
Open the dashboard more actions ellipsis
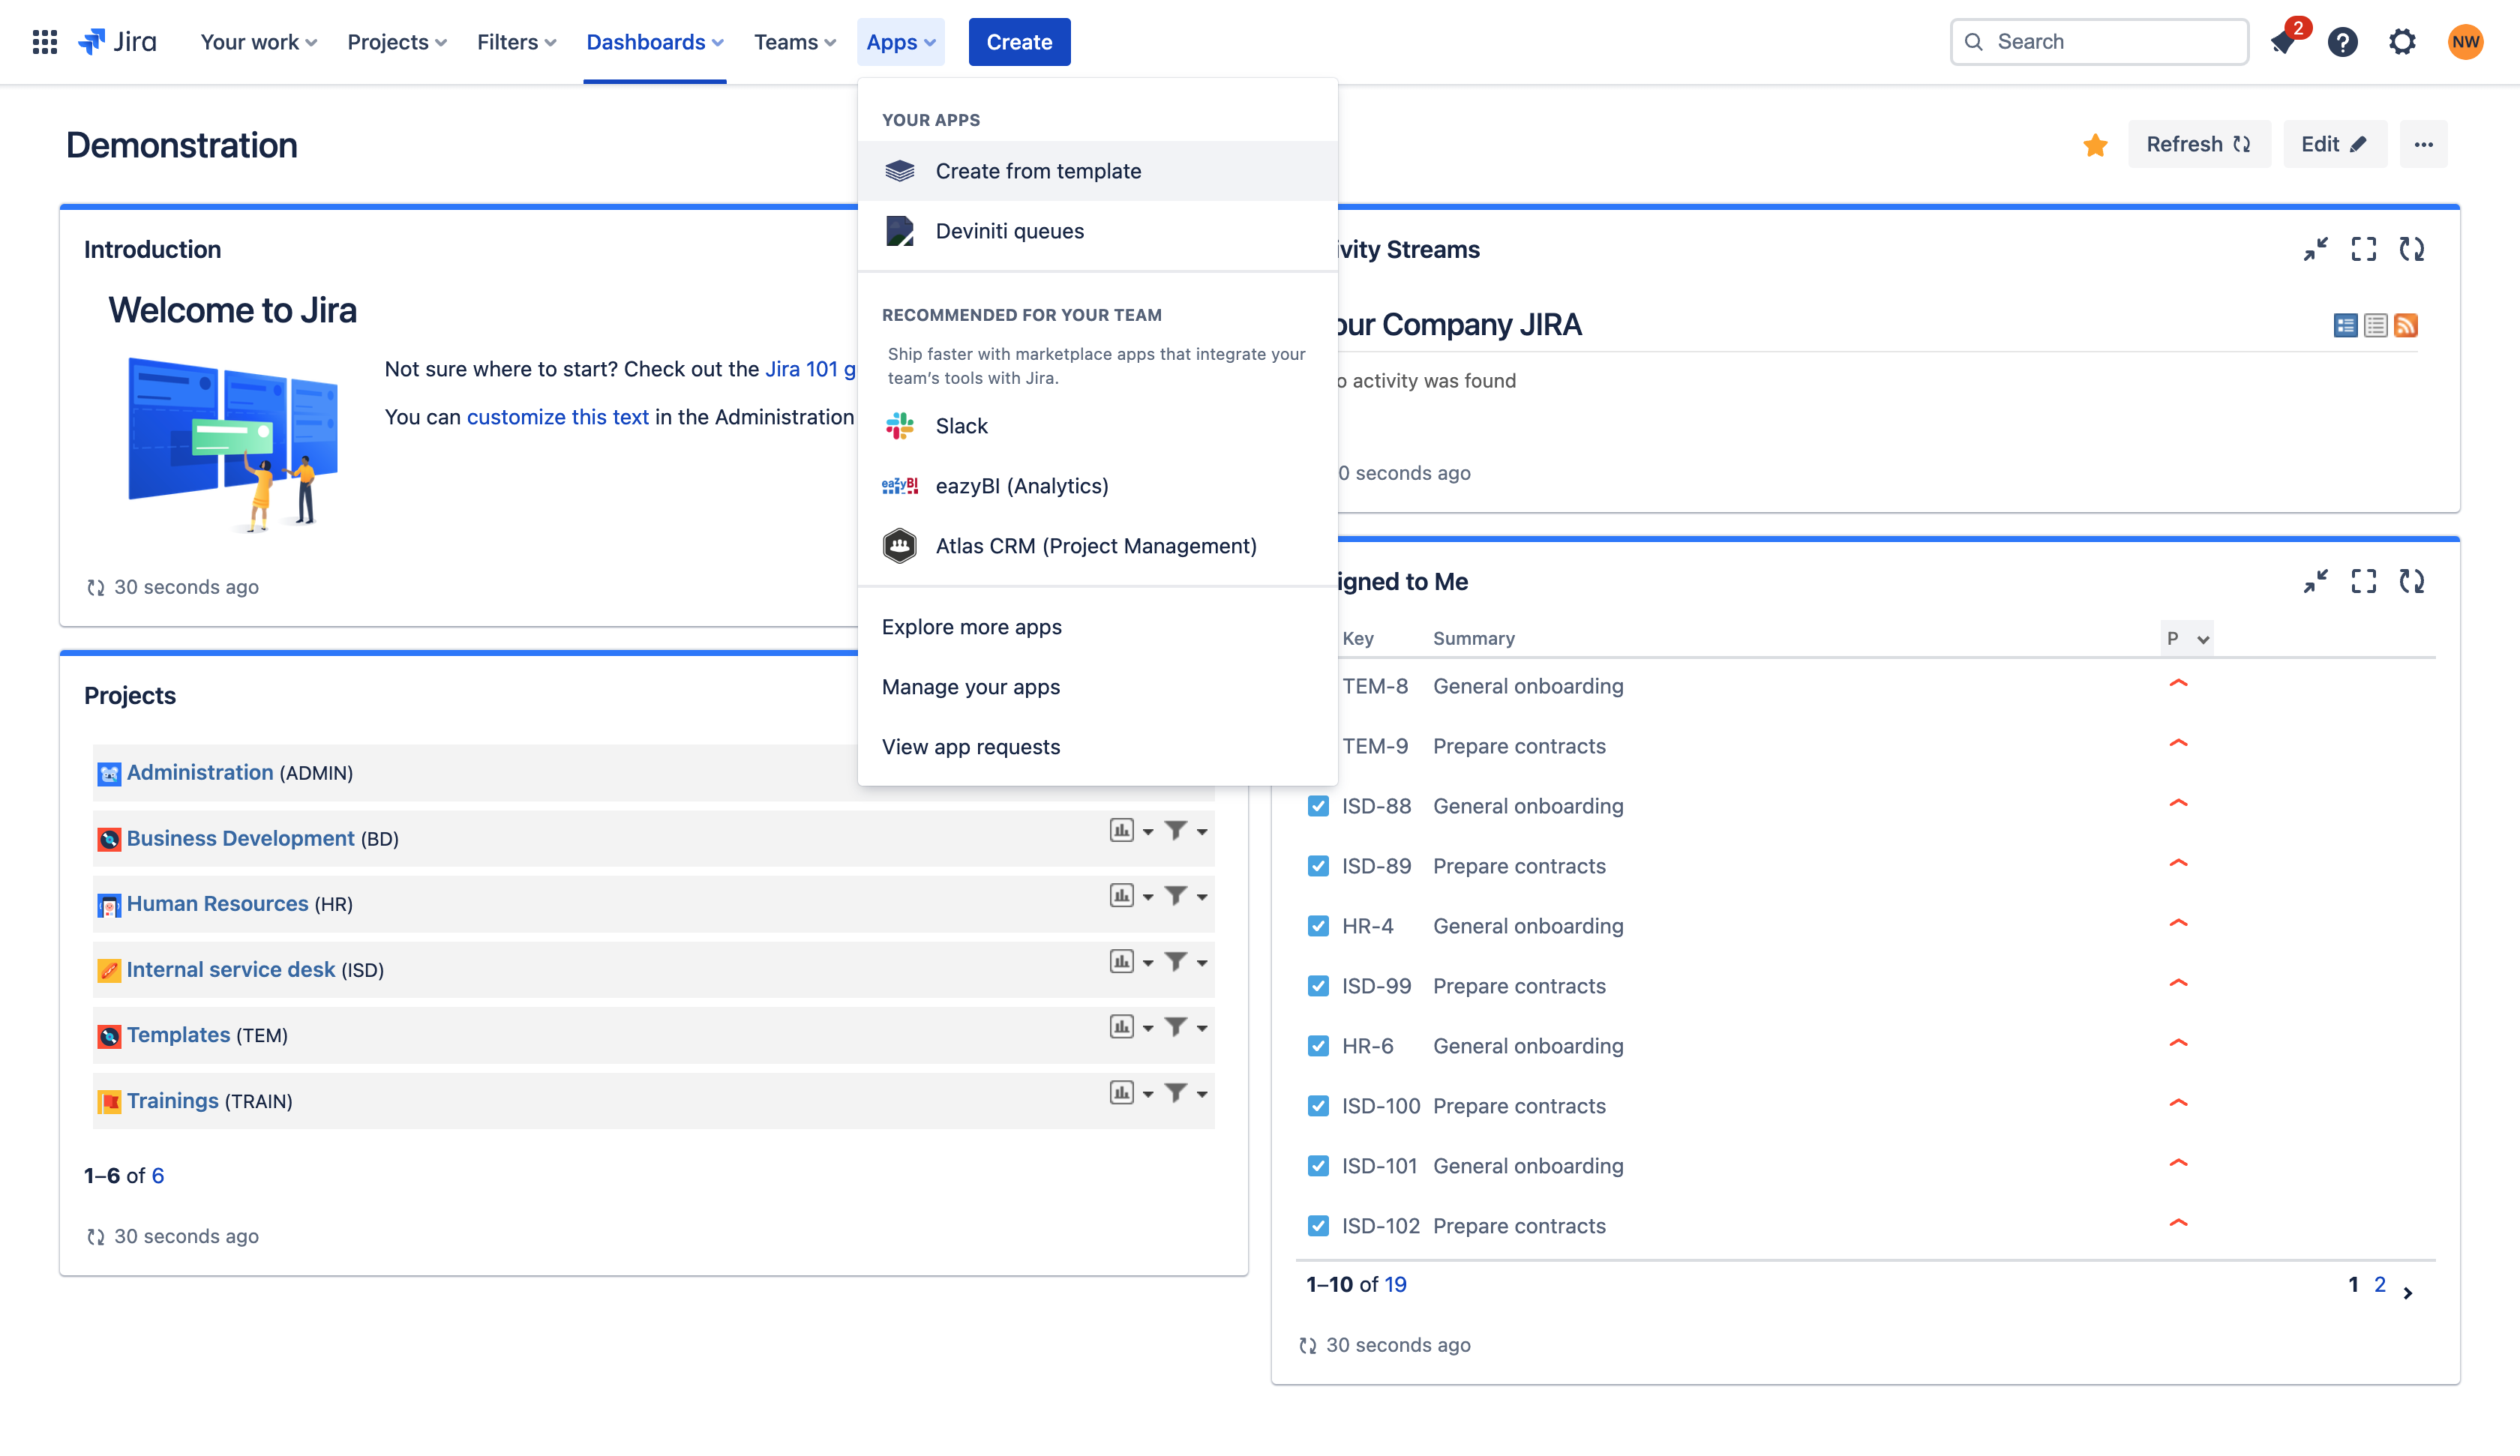point(2423,145)
